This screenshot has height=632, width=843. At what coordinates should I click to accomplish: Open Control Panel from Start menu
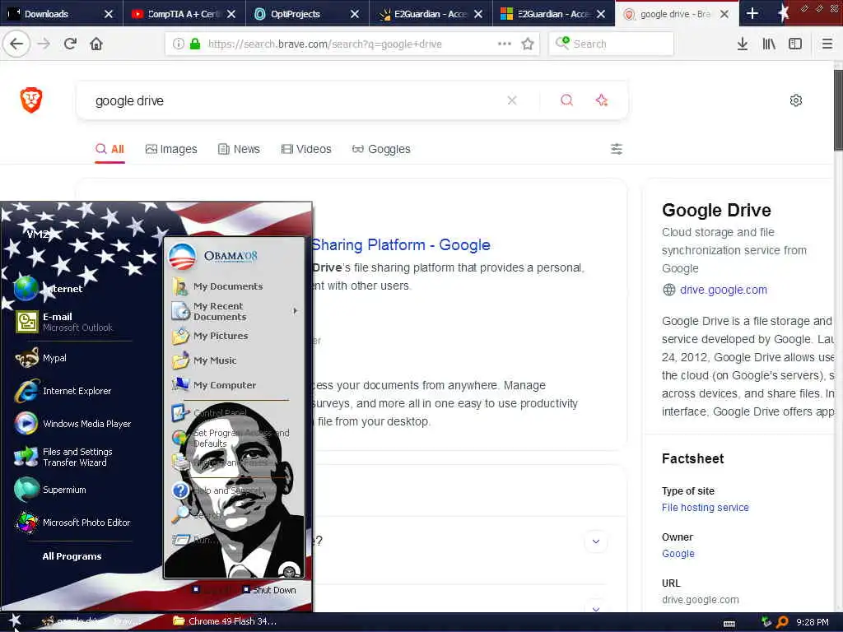(221, 413)
